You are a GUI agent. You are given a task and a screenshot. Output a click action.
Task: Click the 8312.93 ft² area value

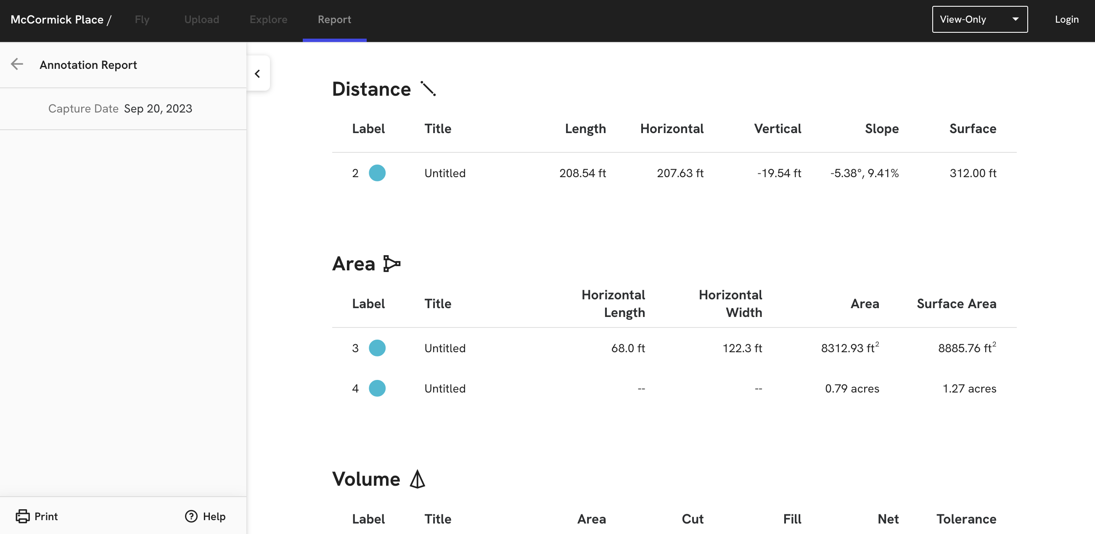pyautogui.click(x=850, y=347)
